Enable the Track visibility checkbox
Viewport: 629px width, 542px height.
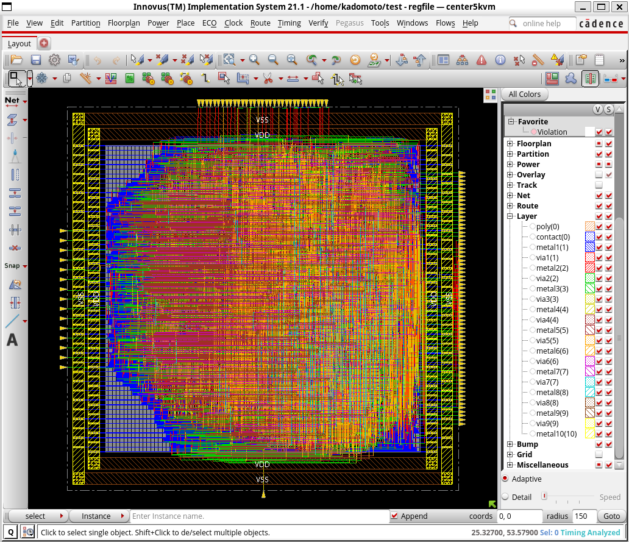pyautogui.click(x=599, y=185)
